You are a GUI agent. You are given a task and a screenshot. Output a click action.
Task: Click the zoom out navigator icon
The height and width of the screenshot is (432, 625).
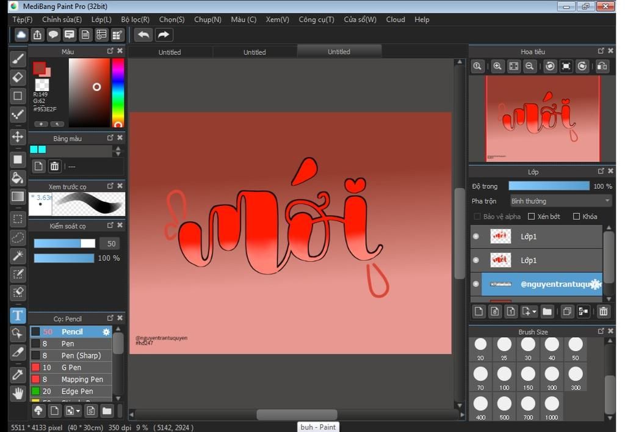[x=530, y=66]
